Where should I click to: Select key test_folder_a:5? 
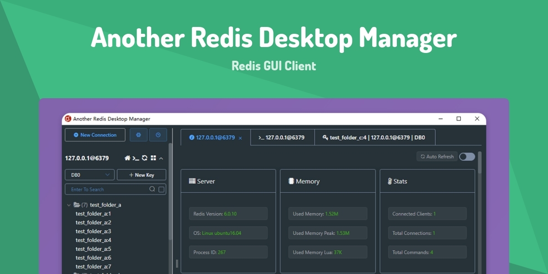[x=93, y=249]
